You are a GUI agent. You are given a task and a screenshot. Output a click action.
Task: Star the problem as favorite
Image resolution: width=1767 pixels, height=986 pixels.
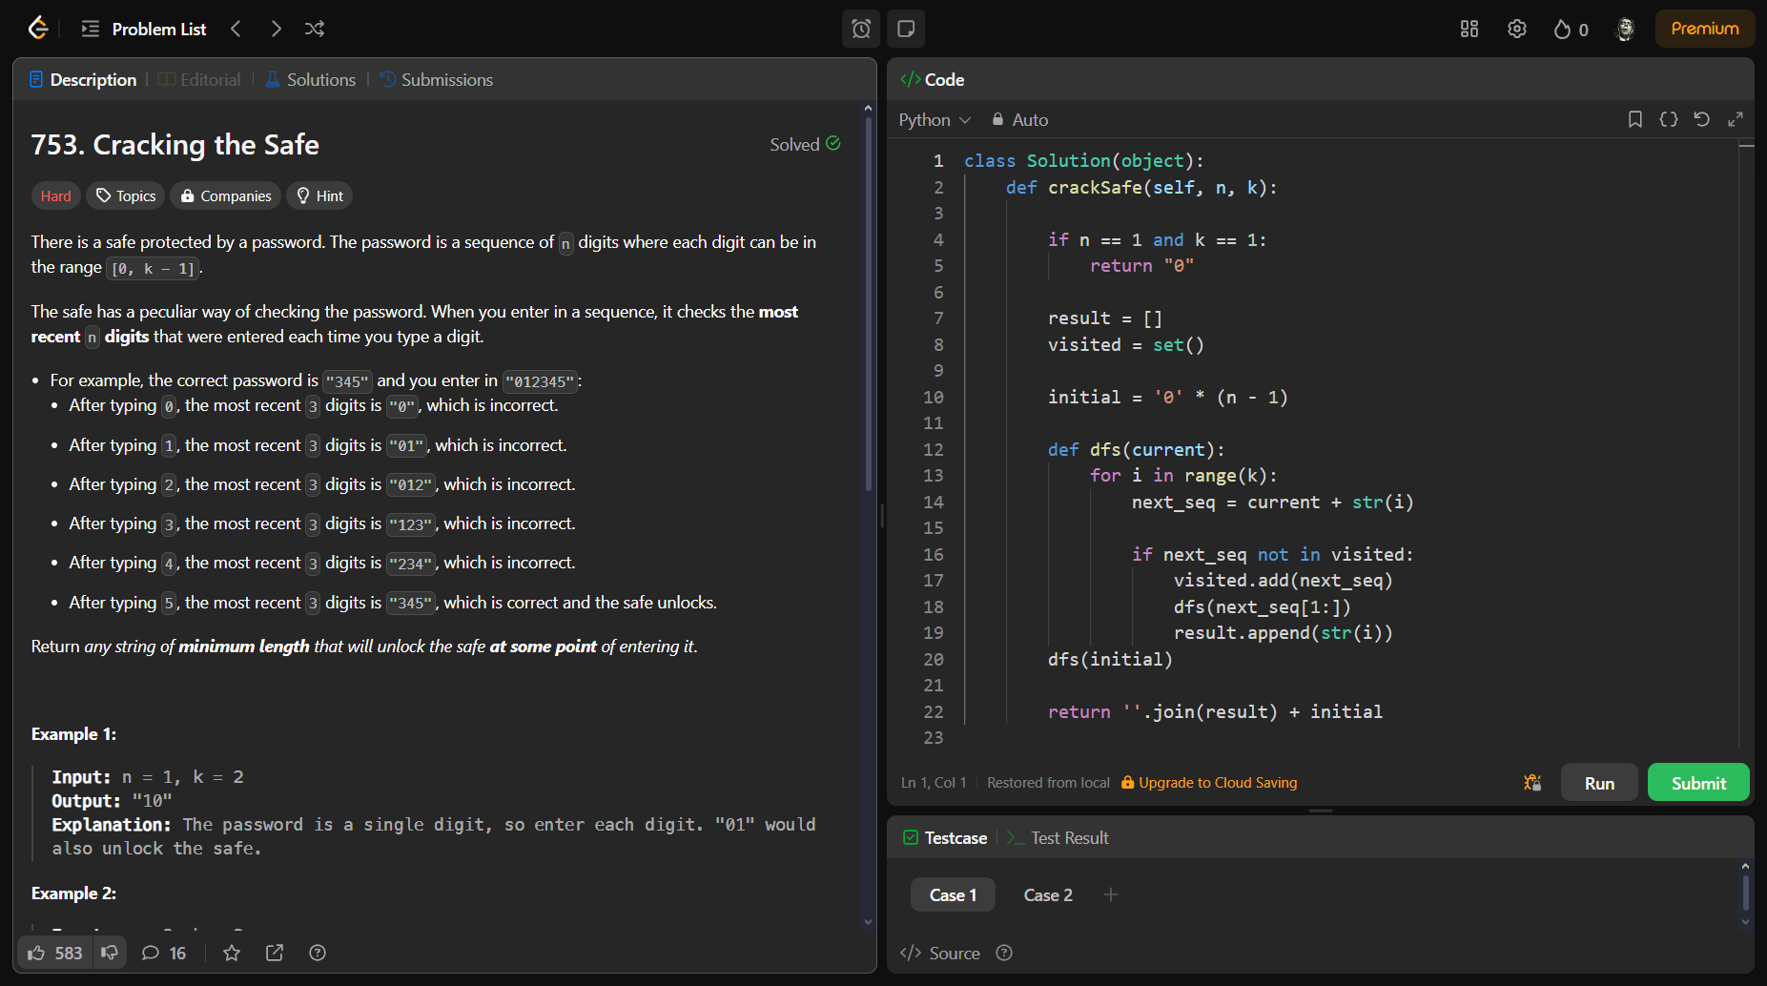(231, 952)
